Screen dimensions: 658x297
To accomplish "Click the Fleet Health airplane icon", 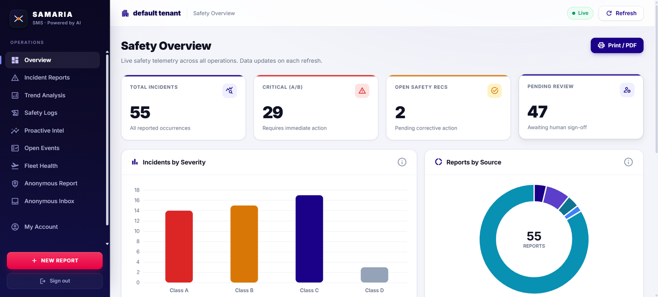I will [x=15, y=166].
